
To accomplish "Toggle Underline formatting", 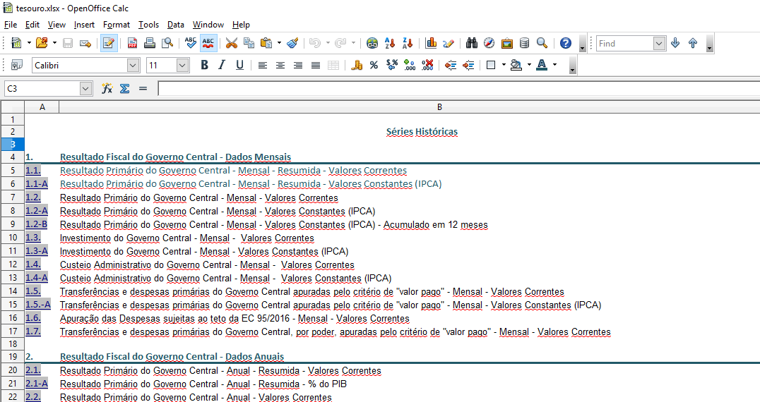I will coord(239,65).
